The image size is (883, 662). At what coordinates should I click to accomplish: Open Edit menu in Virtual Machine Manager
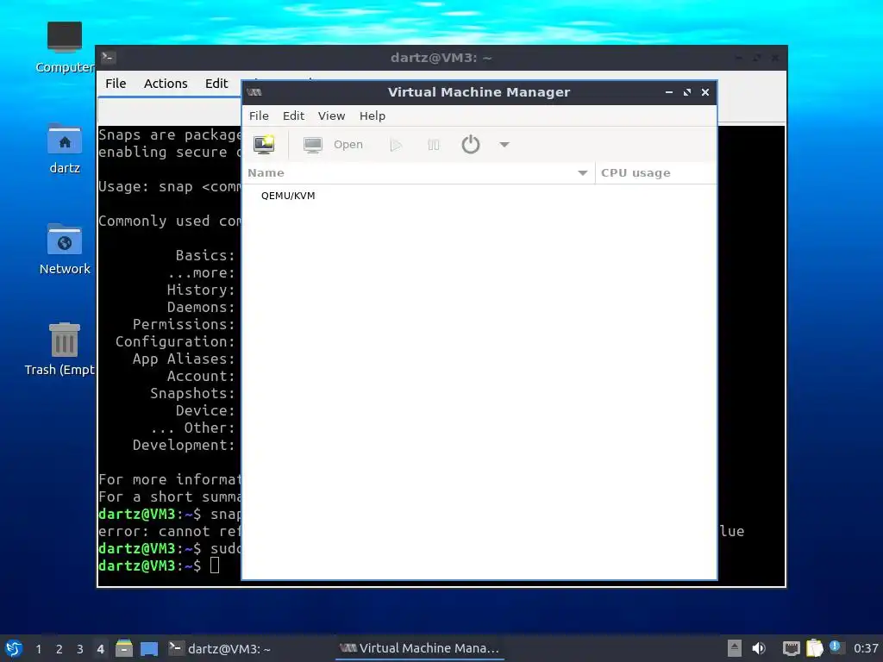pyautogui.click(x=293, y=116)
